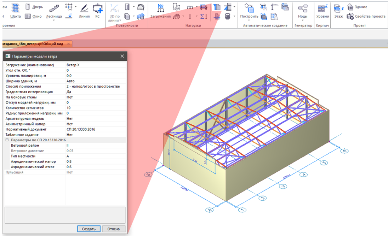Click the dome surface icon
The image size is (388, 236).
[x=141, y=7]
